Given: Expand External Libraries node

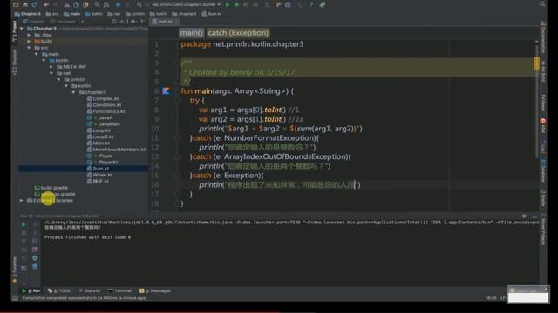Looking at the screenshot, I should 22,201.
